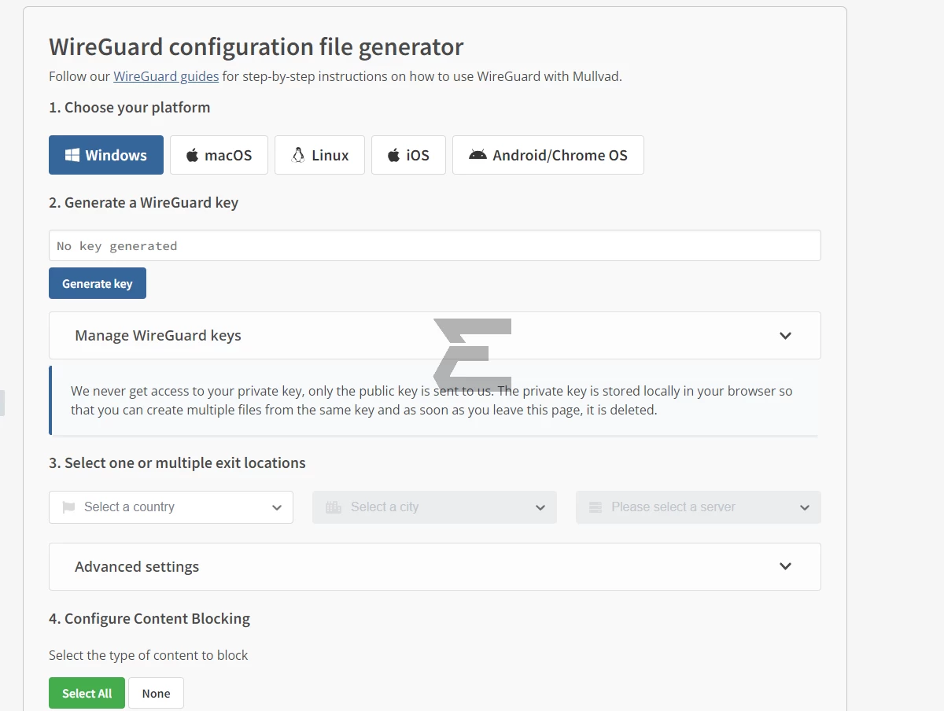
Task: Open the WireGuard guides link
Action: coord(166,76)
